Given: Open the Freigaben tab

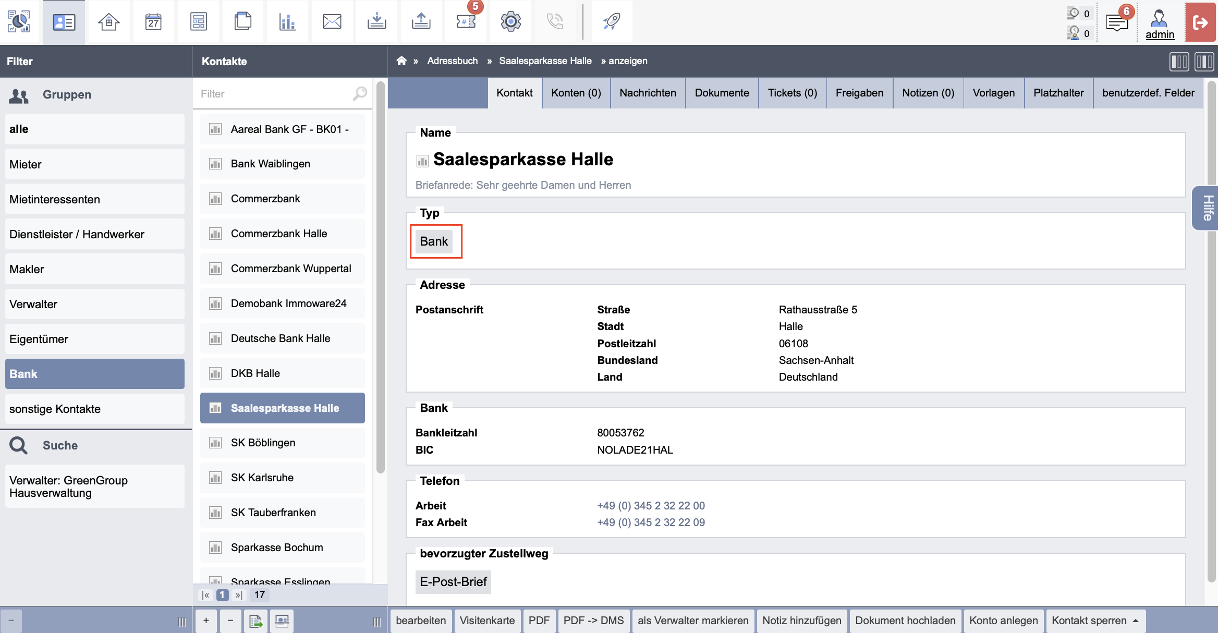Looking at the screenshot, I should pos(859,93).
